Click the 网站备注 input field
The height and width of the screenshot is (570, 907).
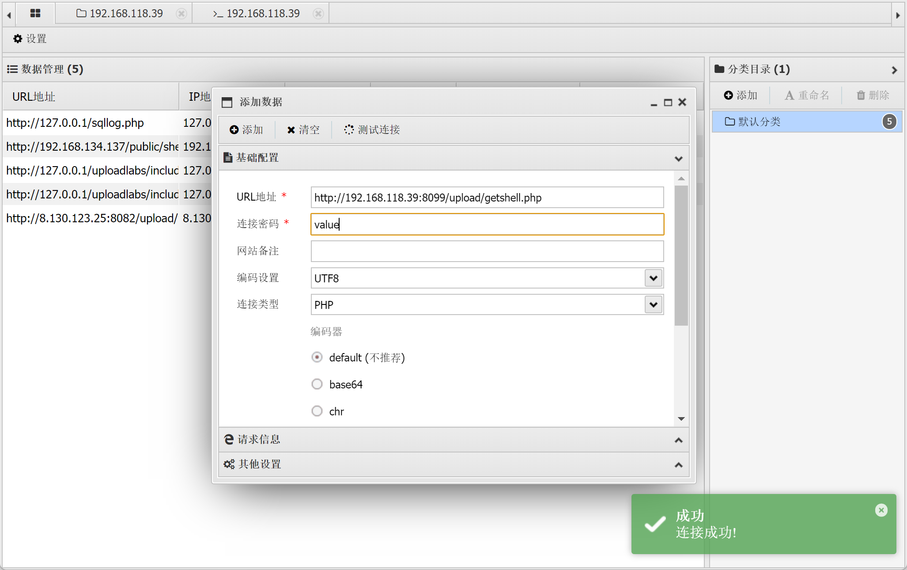point(487,251)
